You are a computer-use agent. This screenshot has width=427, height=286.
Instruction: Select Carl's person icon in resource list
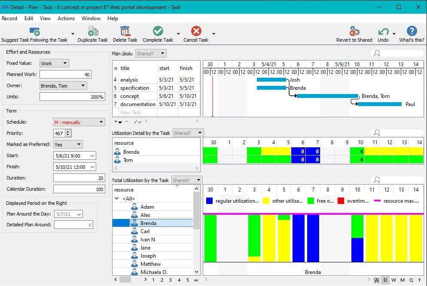point(134,231)
